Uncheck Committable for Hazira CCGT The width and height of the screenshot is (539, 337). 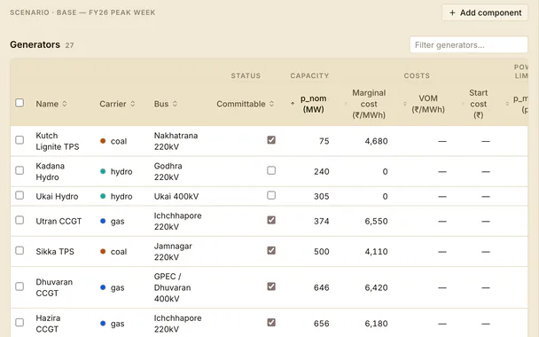[x=271, y=323]
